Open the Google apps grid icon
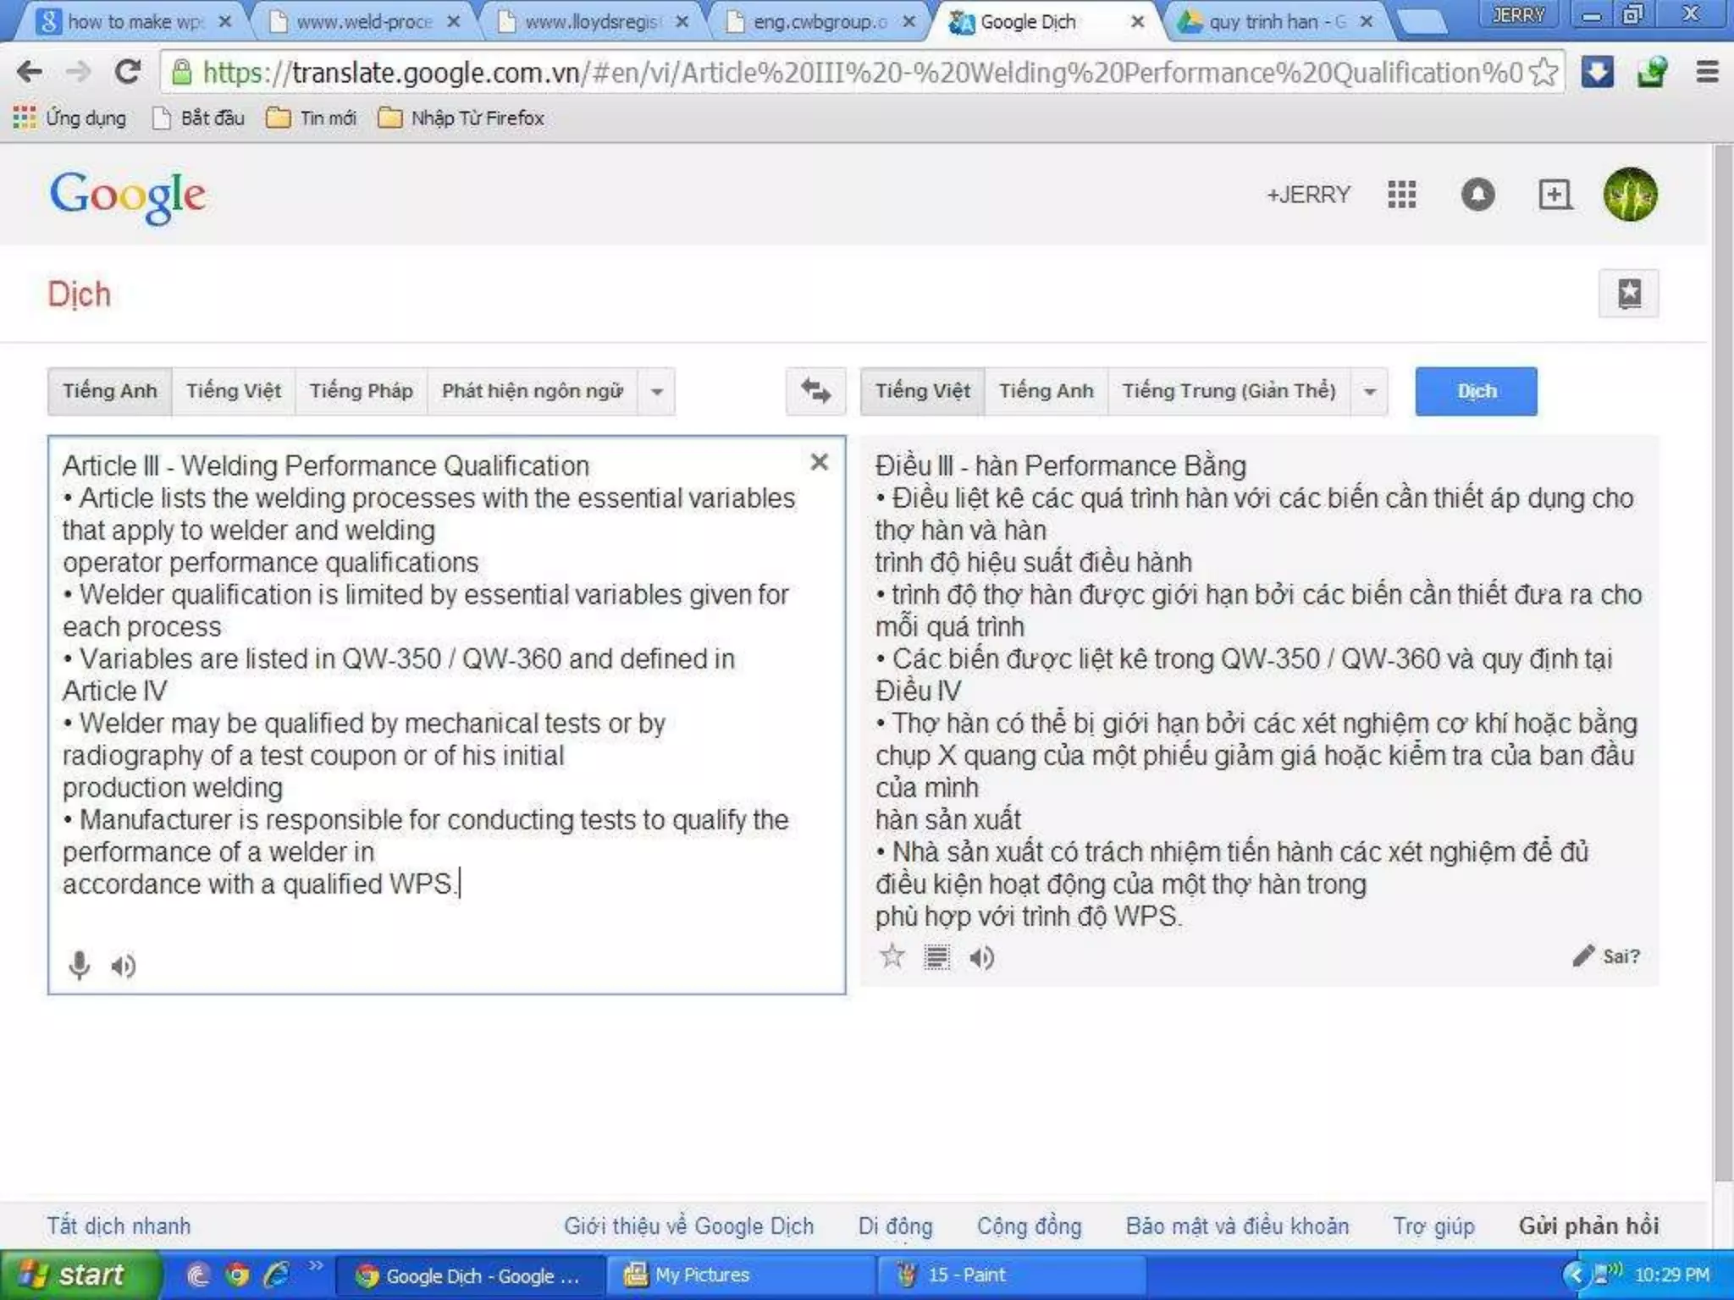 point(1402,195)
